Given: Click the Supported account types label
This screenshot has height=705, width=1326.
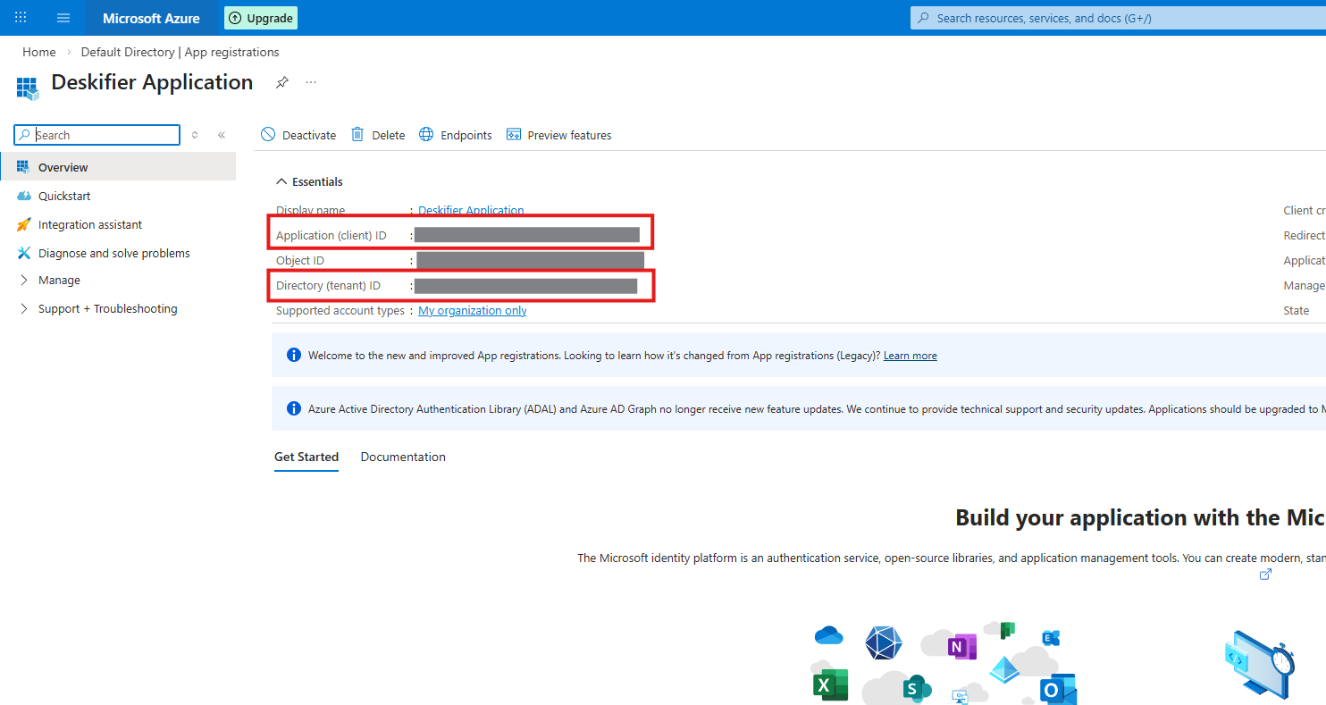Looking at the screenshot, I should [340, 310].
